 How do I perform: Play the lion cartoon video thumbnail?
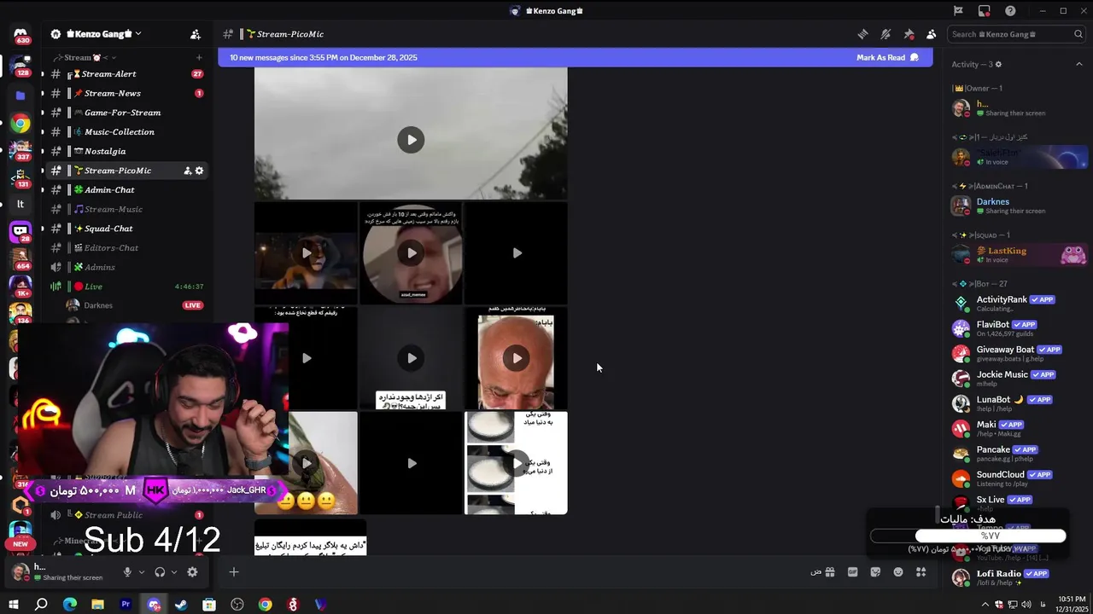tap(307, 253)
